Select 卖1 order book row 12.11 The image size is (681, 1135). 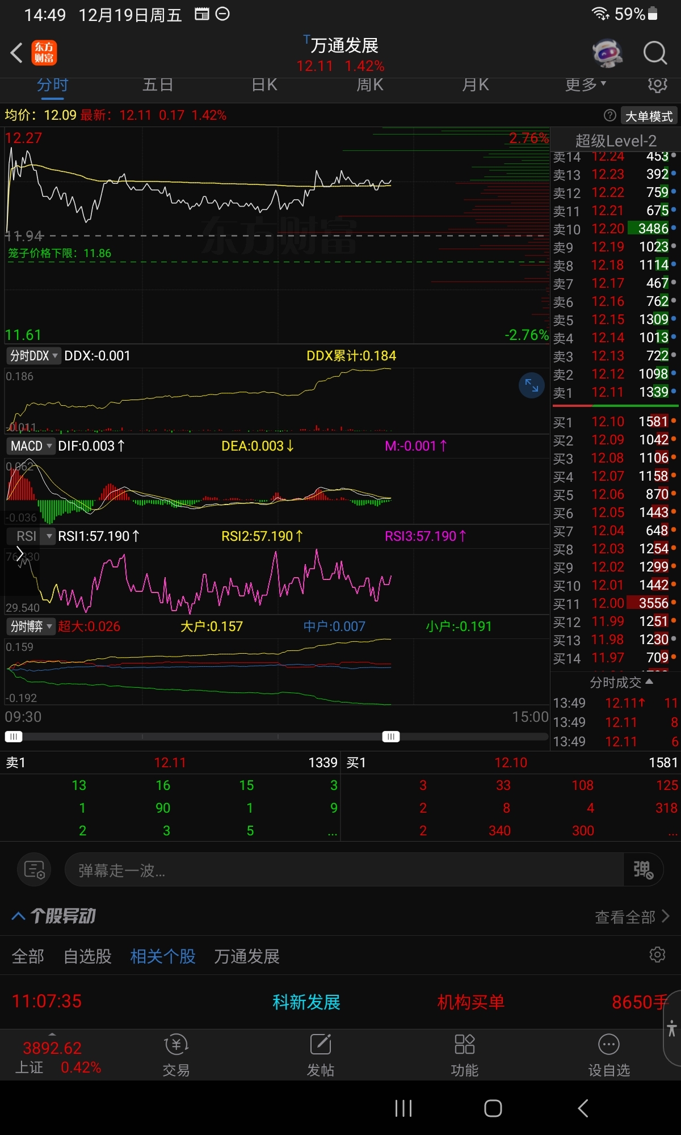(615, 392)
